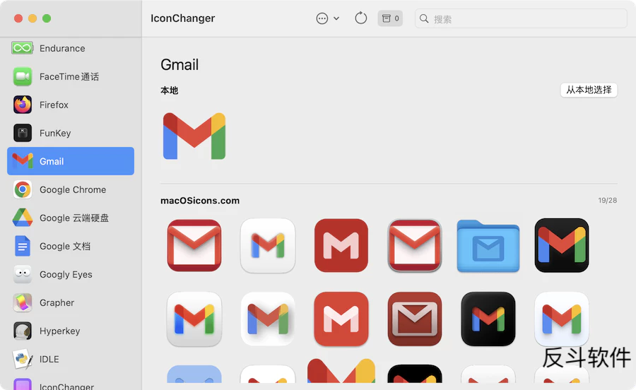
Task: Click the Google Chrome icon in sidebar
Action: (x=23, y=189)
